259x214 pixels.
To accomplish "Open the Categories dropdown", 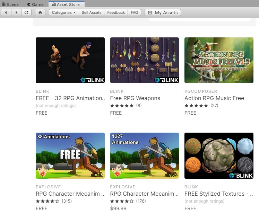I will click(x=64, y=12).
